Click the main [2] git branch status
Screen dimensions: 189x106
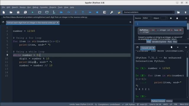(142, 105)
